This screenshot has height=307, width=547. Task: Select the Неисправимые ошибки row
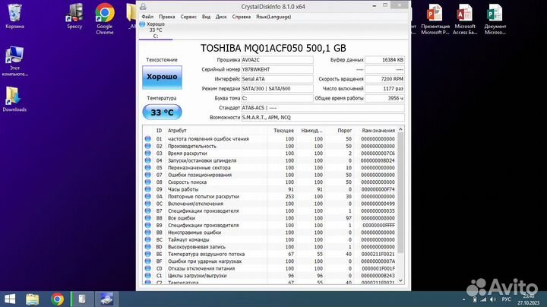270,233
